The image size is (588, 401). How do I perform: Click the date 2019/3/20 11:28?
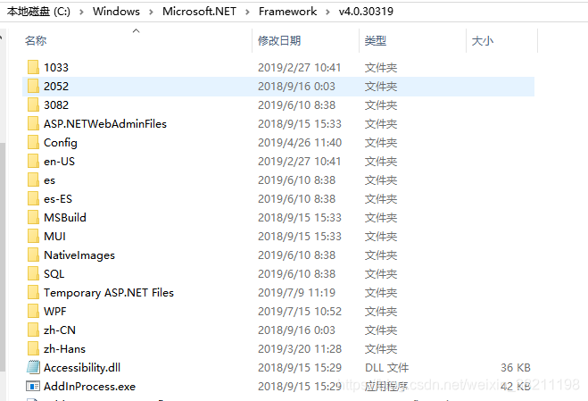point(300,349)
